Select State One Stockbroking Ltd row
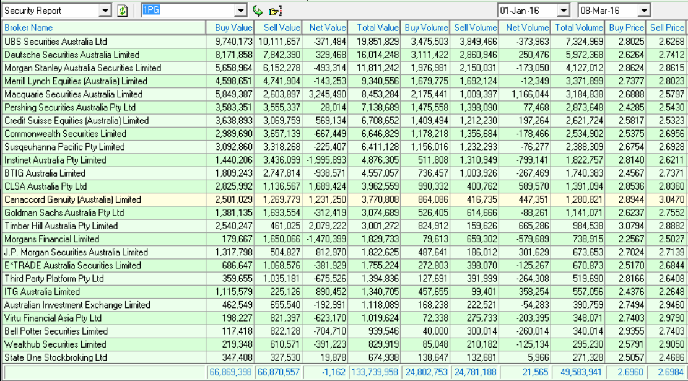Viewport: 688px width, 381px height. (x=344, y=357)
